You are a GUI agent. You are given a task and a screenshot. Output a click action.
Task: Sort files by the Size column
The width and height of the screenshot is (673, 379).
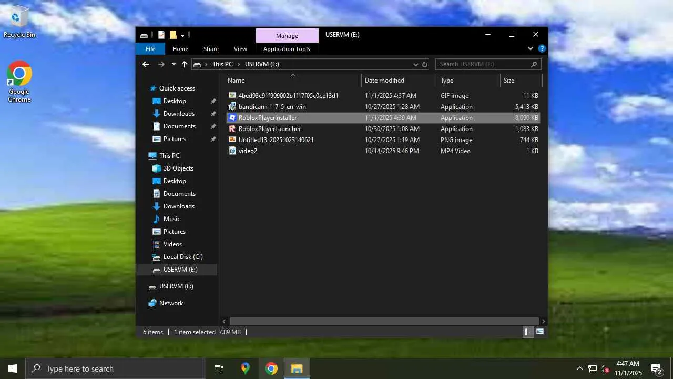509,81
